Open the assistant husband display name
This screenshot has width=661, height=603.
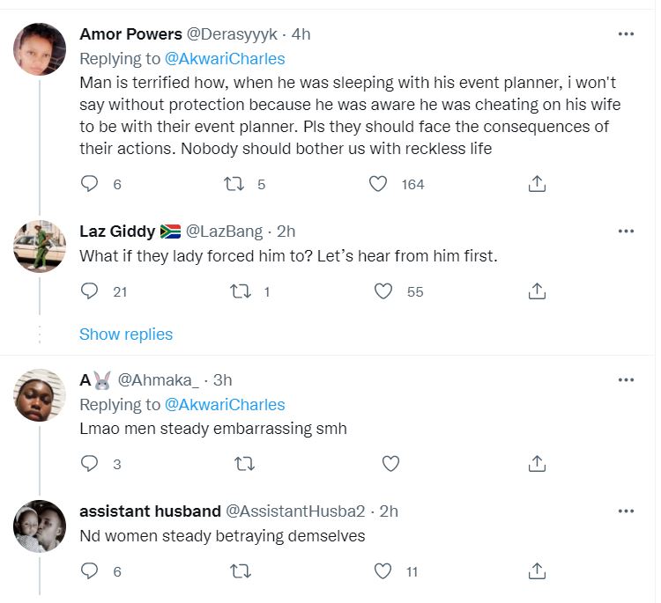coord(150,511)
